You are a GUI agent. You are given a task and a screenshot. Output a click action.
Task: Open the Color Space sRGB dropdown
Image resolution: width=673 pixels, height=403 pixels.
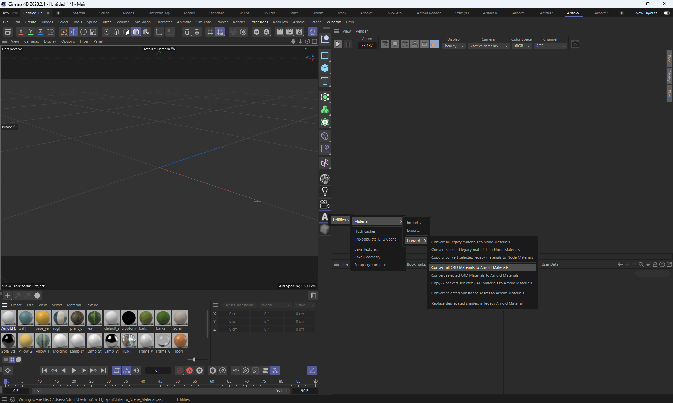click(522, 46)
